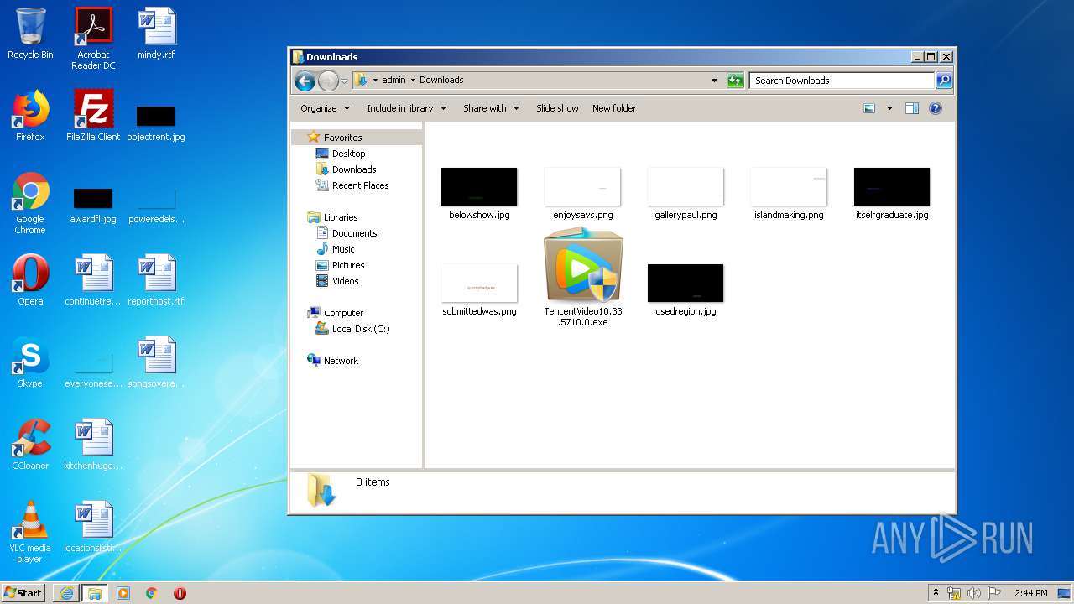
Task: Click the taskbar clock 2:44 PM
Action: (1030, 593)
